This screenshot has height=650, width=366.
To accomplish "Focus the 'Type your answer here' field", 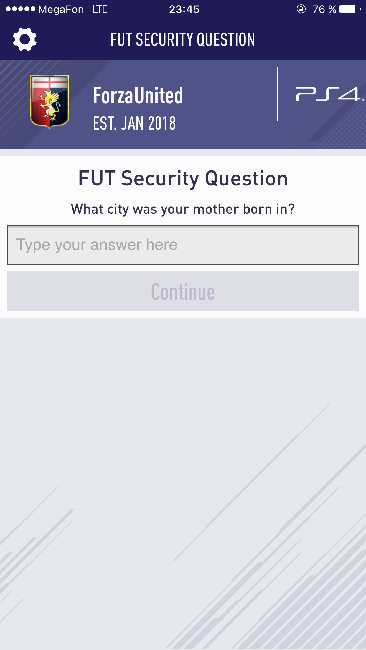I will (183, 245).
